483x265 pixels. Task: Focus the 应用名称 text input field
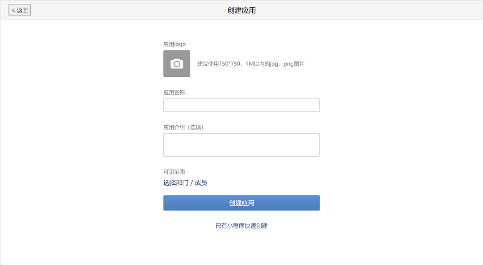[x=241, y=105]
